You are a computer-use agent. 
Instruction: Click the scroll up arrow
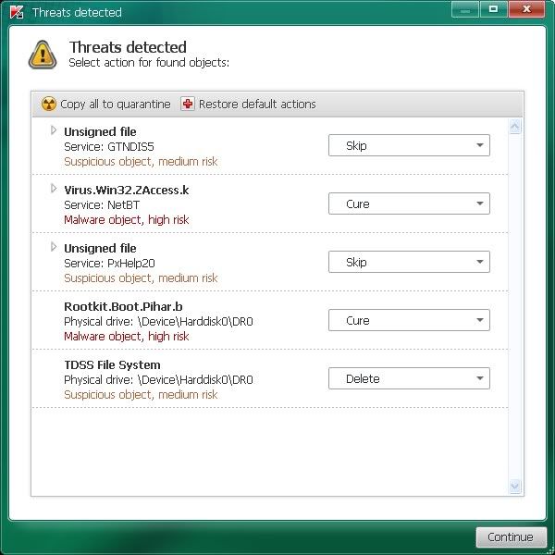pyautogui.click(x=514, y=127)
